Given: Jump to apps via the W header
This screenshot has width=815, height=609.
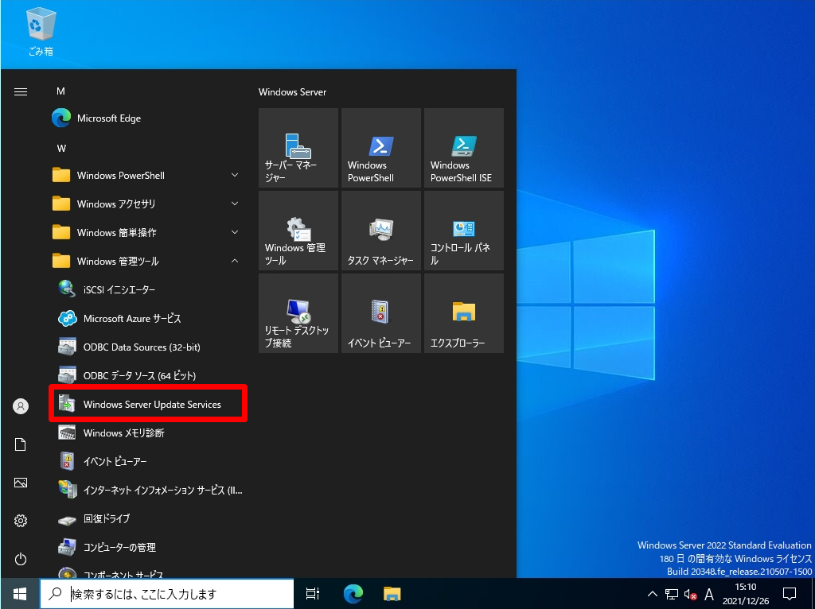Looking at the screenshot, I should pos(61,149).
